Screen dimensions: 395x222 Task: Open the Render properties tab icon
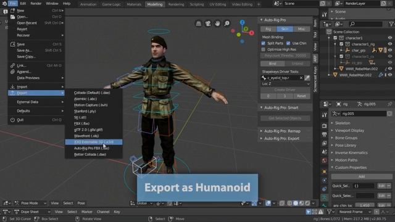(x=325, y=125)
